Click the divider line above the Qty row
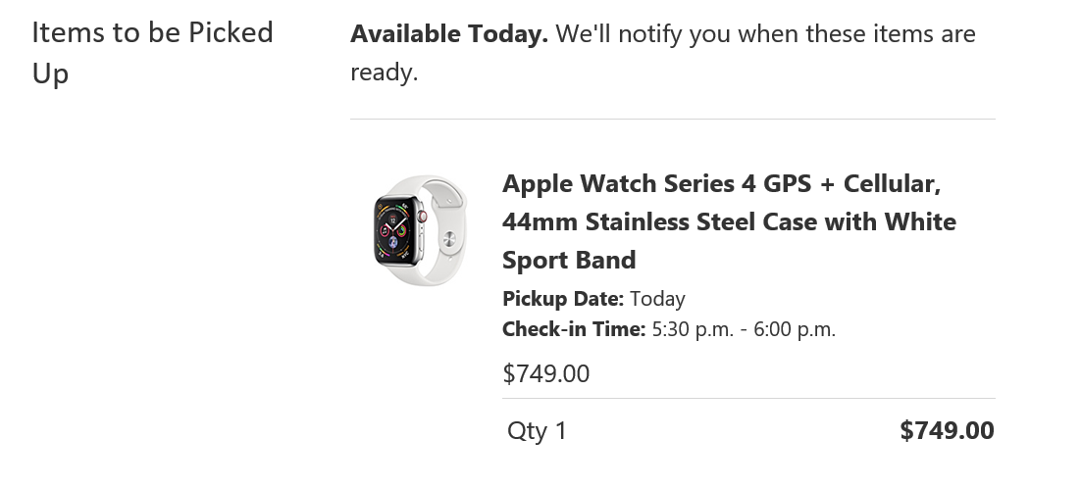Screen dimensions: 1081x488 (747, 399)
